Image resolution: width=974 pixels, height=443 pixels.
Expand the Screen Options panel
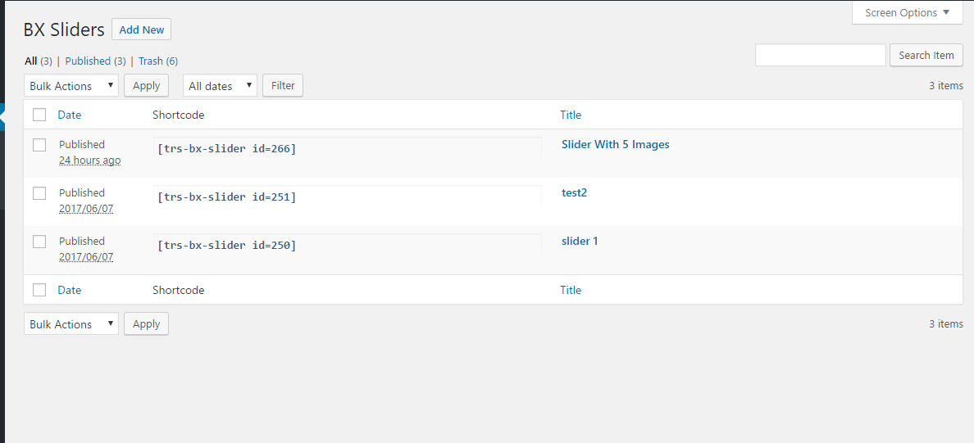tap(907, 12)
